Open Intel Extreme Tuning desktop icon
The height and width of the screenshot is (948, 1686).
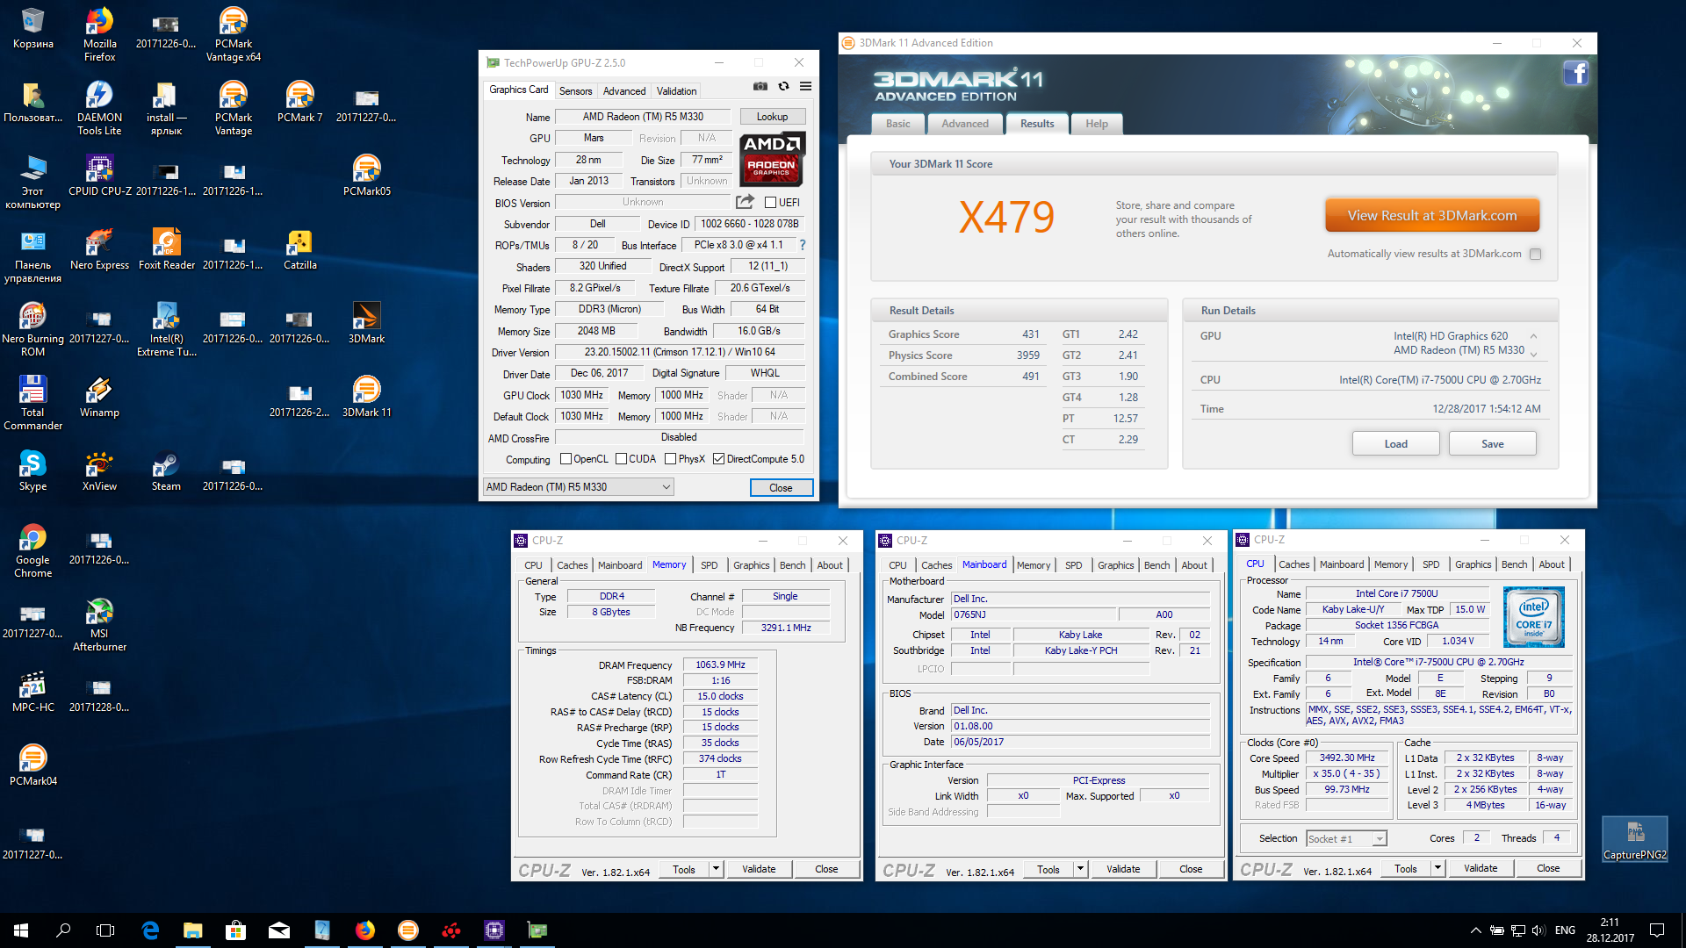[x=166, y=330]
